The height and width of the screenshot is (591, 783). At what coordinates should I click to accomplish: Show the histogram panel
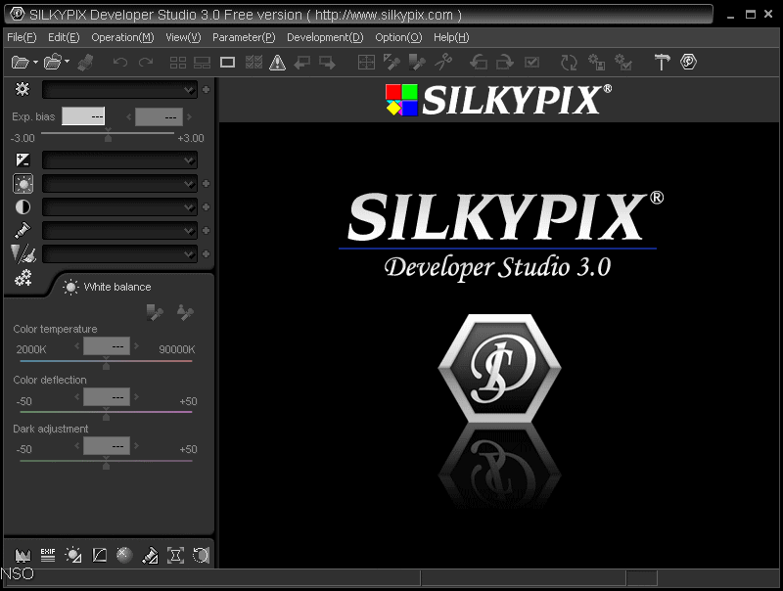point(23,555)
